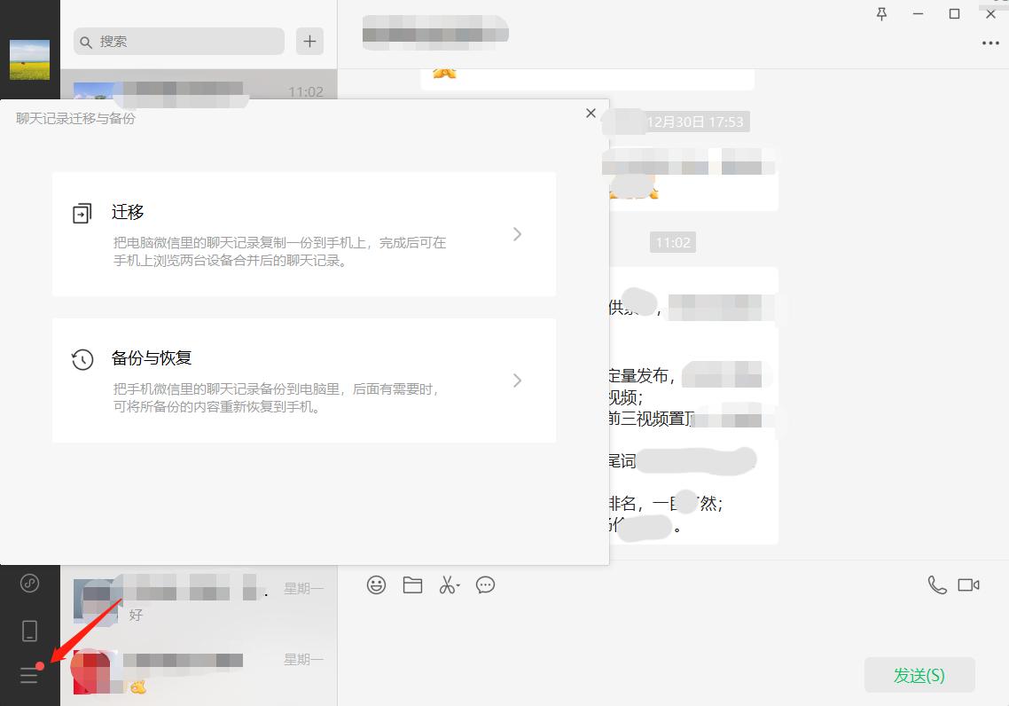
Task: Click the plus icon beside search
Action: click(x=309, y=41)
